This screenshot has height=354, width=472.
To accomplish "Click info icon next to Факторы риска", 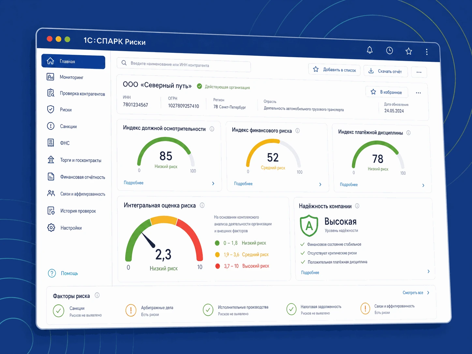I will coord(97,295).
